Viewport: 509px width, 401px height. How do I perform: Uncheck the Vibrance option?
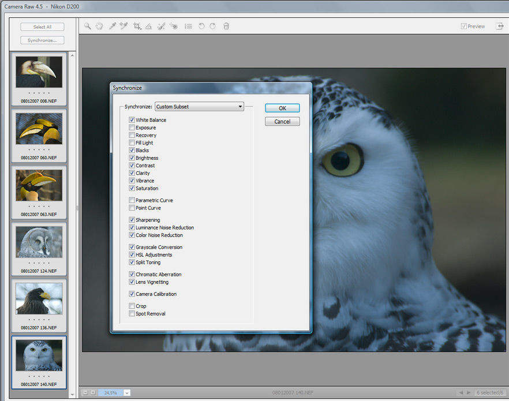click(132, 181)
